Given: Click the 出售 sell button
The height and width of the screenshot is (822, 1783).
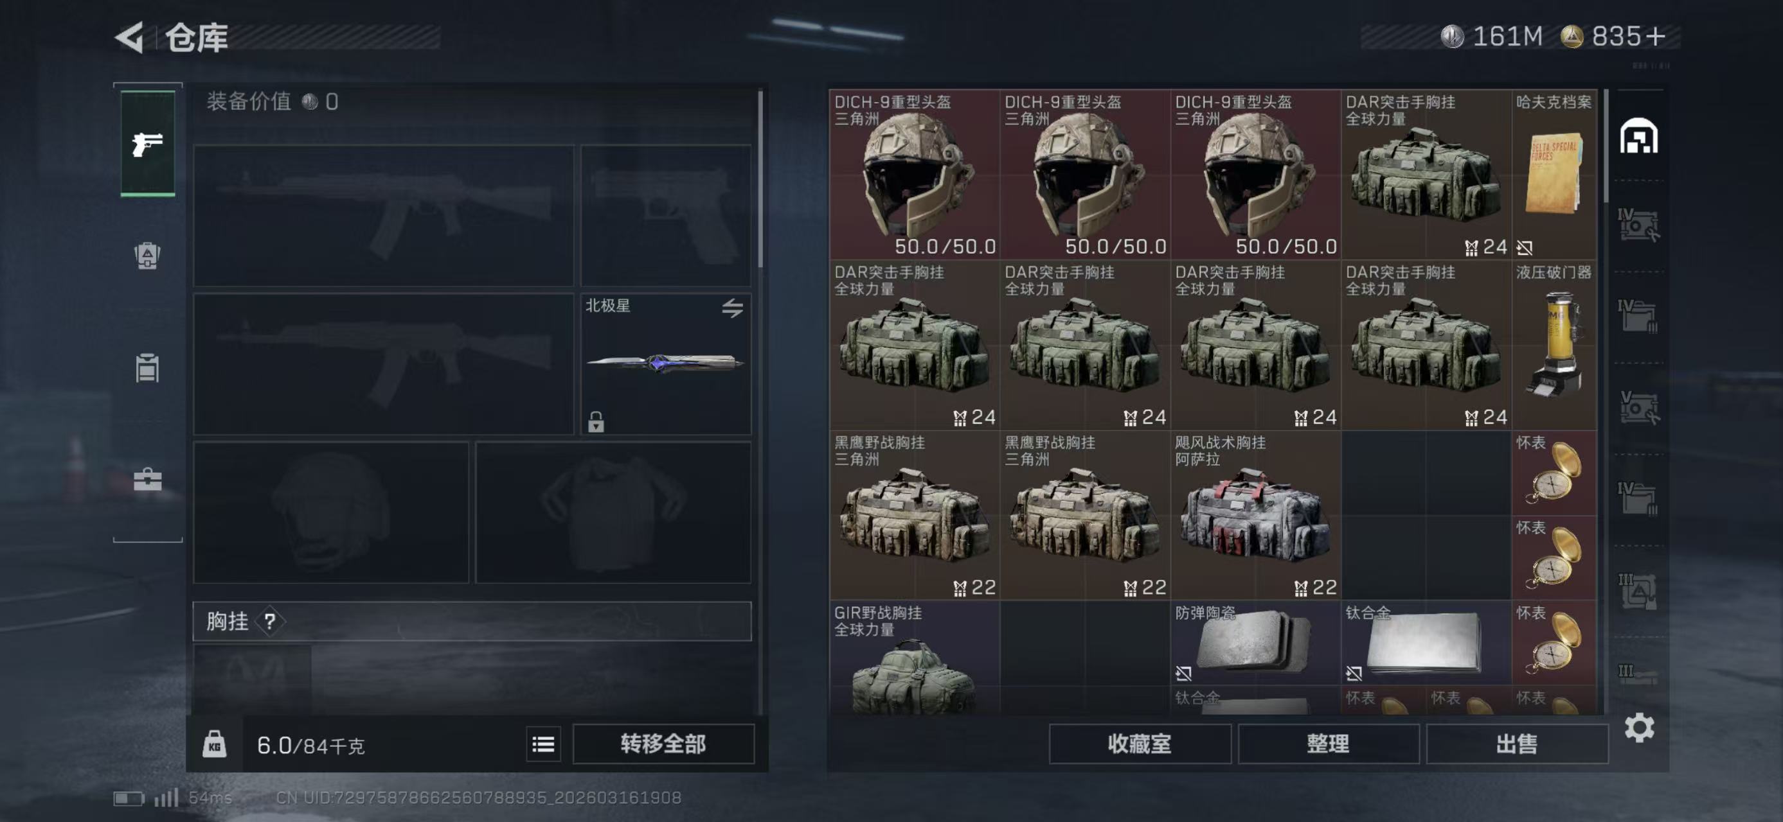Looking at the screenshot, I should coord(1516,744).
